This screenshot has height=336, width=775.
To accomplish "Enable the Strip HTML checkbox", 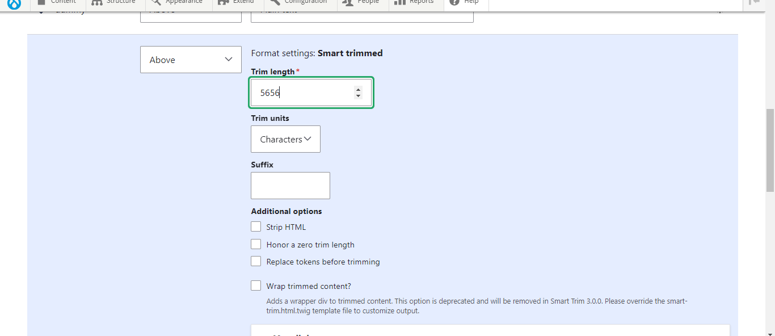I will [x=256, y=226].
